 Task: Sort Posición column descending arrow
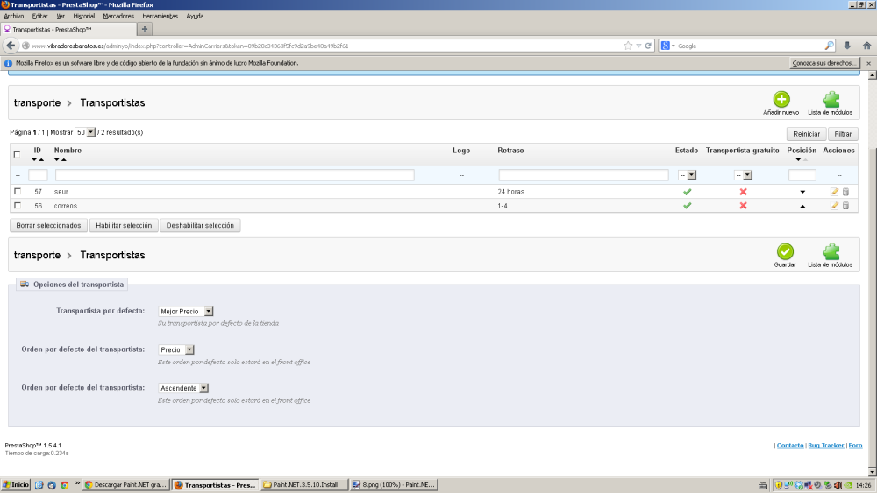click(798, 159)
